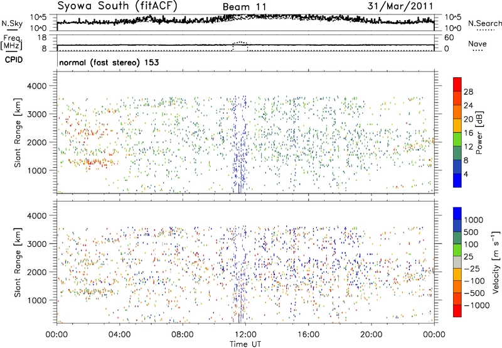Click the date '31/Mar/2011'

(400, 6)
